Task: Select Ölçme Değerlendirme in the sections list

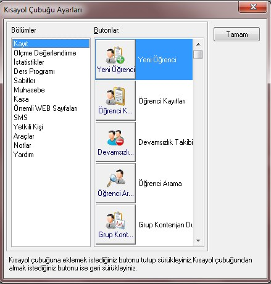Action: pos(45,53)
